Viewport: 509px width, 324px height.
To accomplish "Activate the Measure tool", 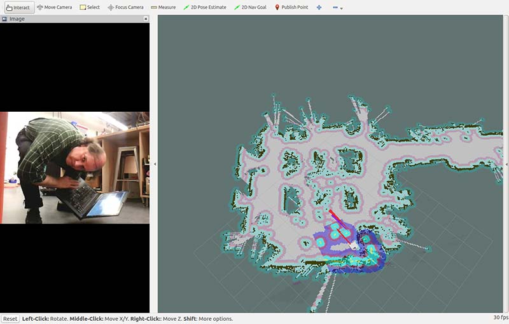I will pyautogui.click(x=164, y=7).
